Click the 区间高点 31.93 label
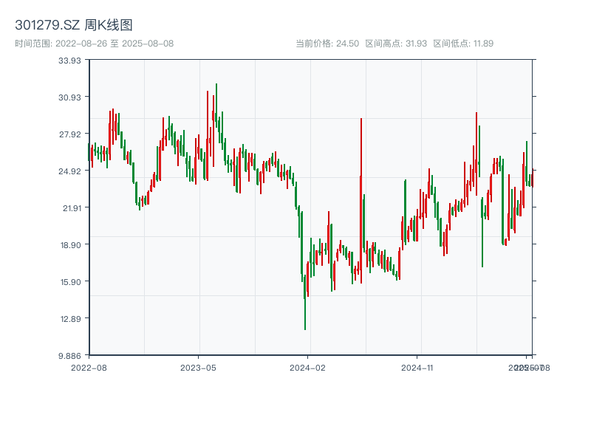591x443 pixels. point(396,44)
